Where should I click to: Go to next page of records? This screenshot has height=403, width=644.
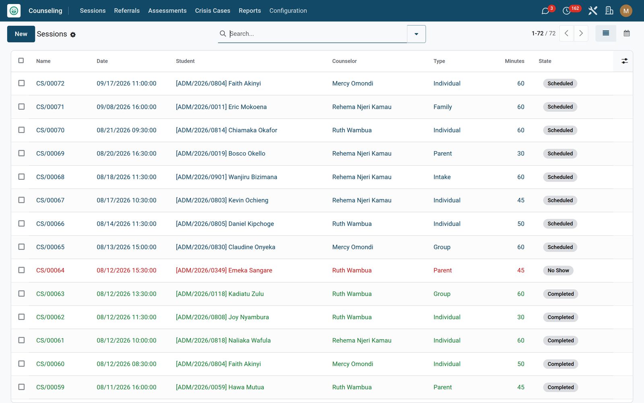pyautogui.click(x=581, y=33)
